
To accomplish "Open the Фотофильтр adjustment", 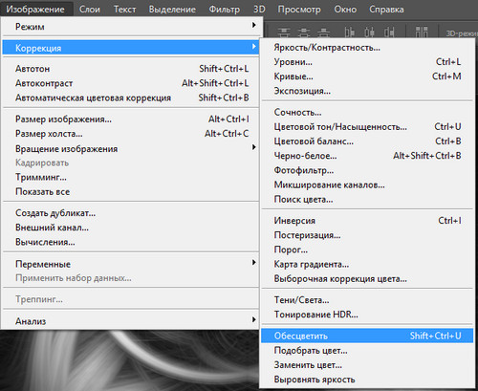I will [x=367, y=170].
